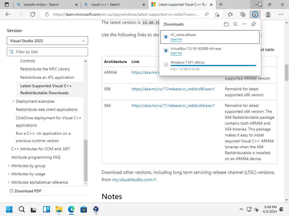
Task: Expand Deployment examples node
Action: pos(13,101)
